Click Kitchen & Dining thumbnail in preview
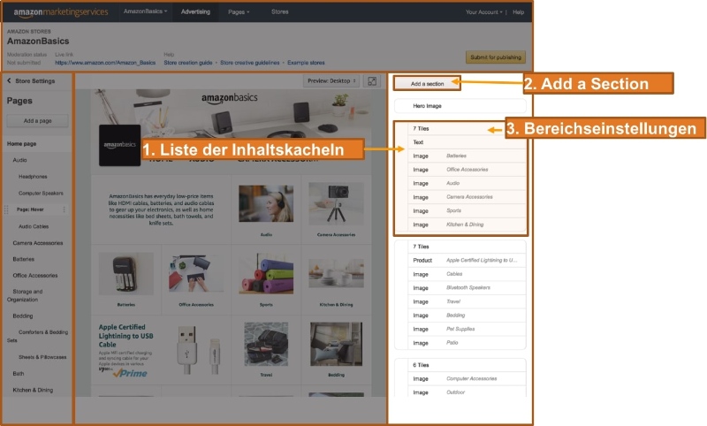The image size is (707, 426). click(336, 273)
